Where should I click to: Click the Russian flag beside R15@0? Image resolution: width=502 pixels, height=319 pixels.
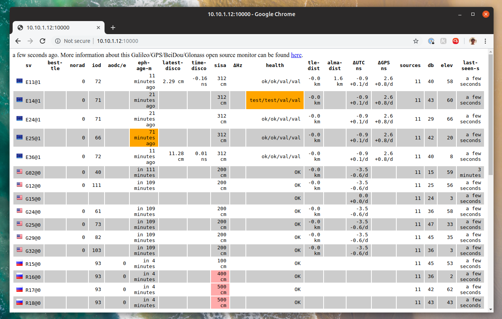[20, 263]
